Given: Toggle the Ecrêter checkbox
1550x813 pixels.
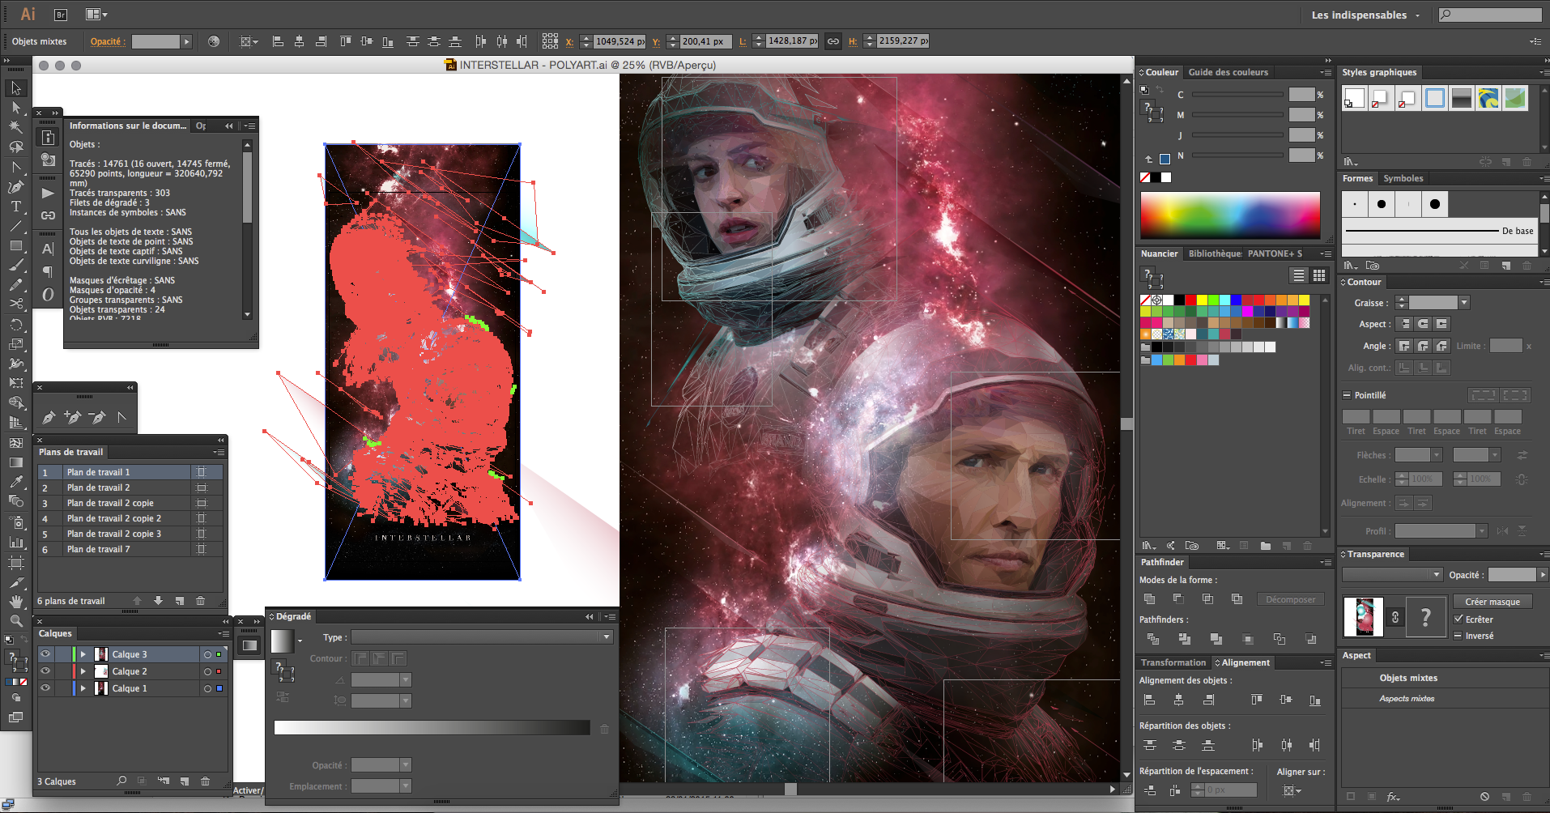Looking at the screenshot, I should click(1458, 619).
